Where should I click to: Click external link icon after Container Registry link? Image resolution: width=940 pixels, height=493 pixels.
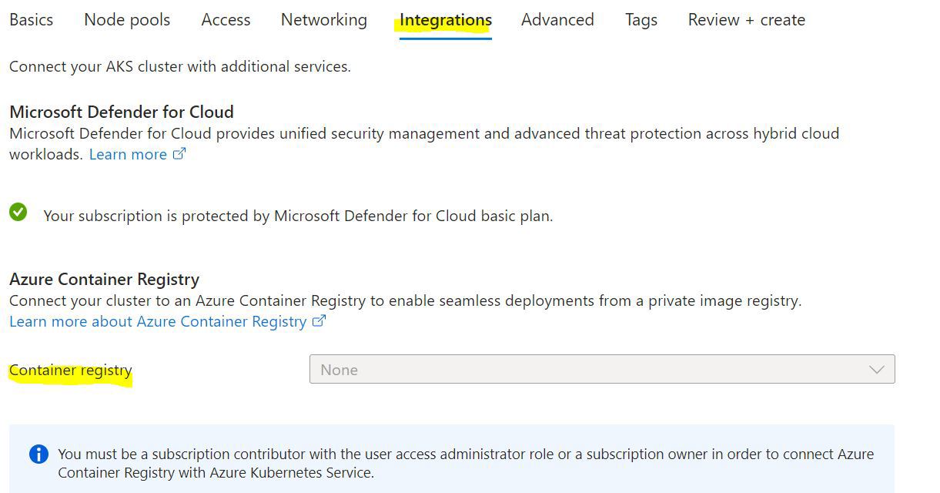coord(319,321)
